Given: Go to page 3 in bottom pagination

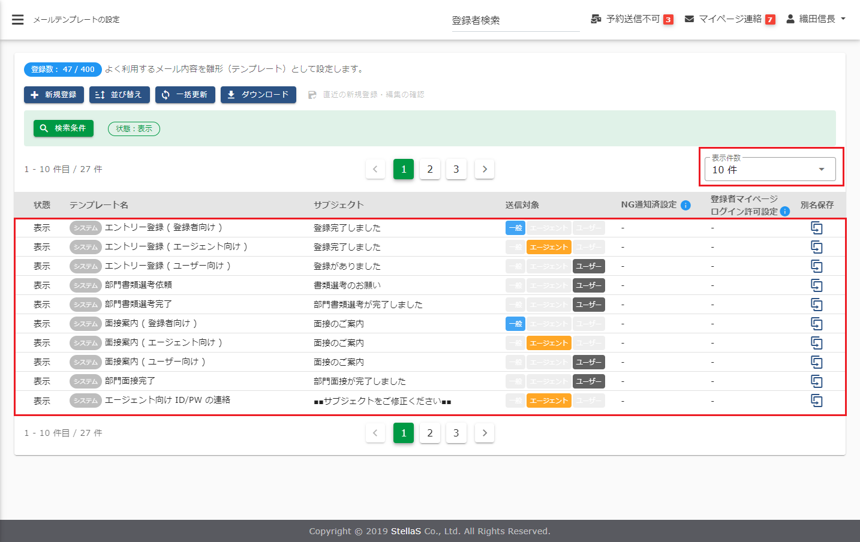Looking at the screenshot, I should [x=456, y=433].
